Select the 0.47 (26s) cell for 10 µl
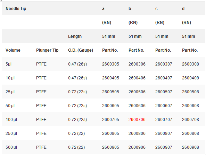The width and height of the screenshot is (206, 155). (77, 78)
